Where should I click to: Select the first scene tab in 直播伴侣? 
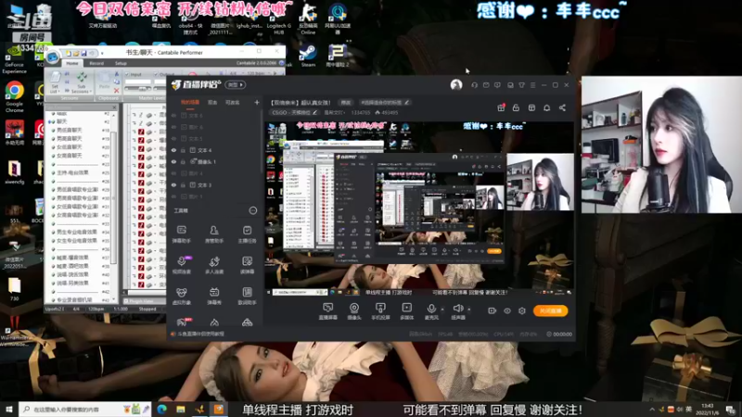[x=190, y=102]
